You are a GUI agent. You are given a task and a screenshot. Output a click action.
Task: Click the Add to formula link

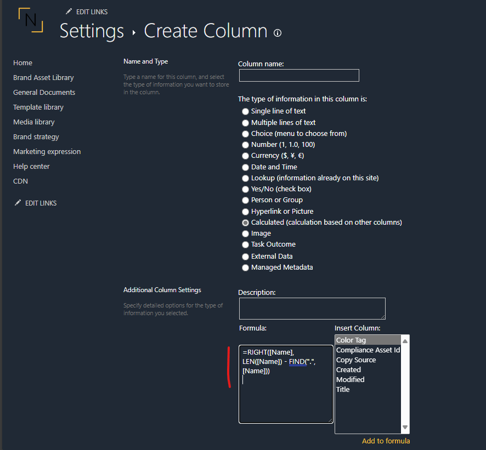(x=386, y=441)
